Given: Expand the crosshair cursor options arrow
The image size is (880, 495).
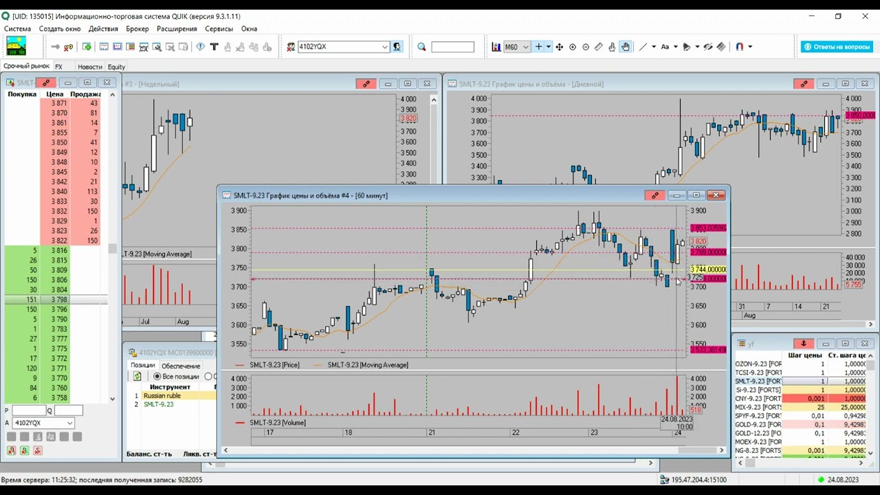Looking at the screenshot, I should [549, 47].
